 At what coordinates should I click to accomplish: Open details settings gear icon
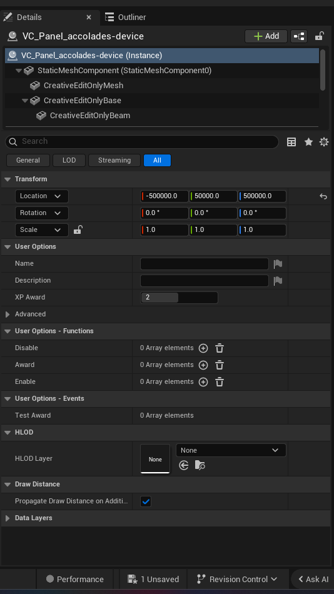point(324,142)
